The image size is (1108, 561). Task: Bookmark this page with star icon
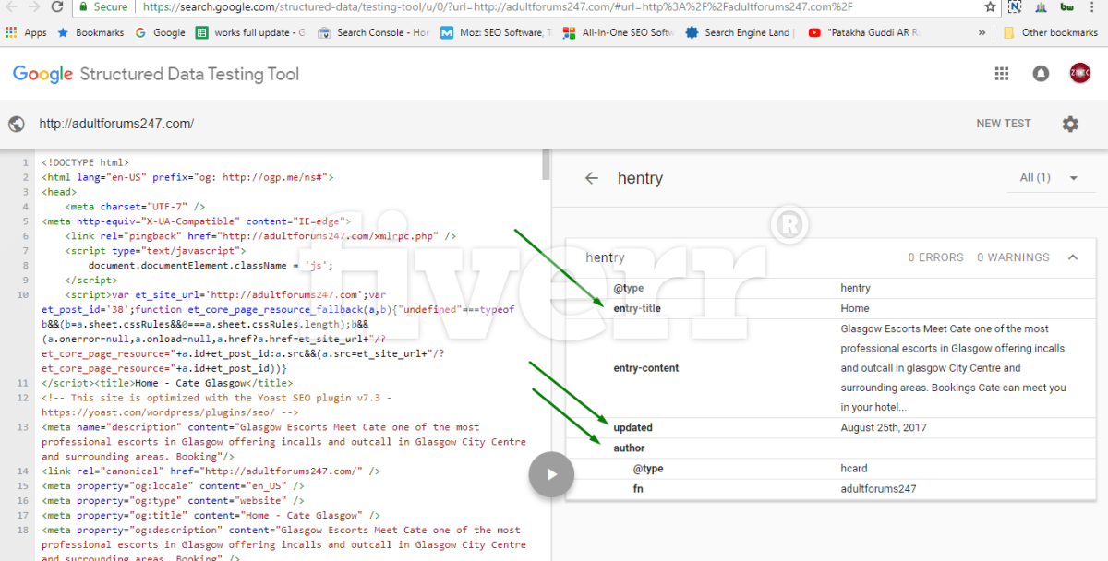tap(990, 6)
